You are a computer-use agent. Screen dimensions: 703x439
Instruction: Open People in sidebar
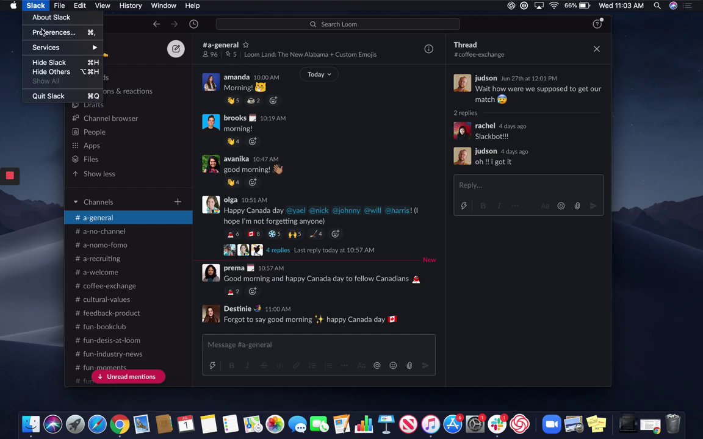click(94, 132)
